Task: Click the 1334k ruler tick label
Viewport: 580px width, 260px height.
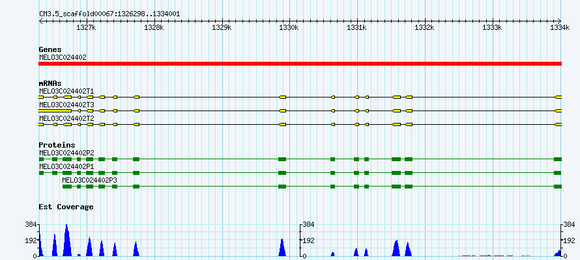Action: (560, 27)
